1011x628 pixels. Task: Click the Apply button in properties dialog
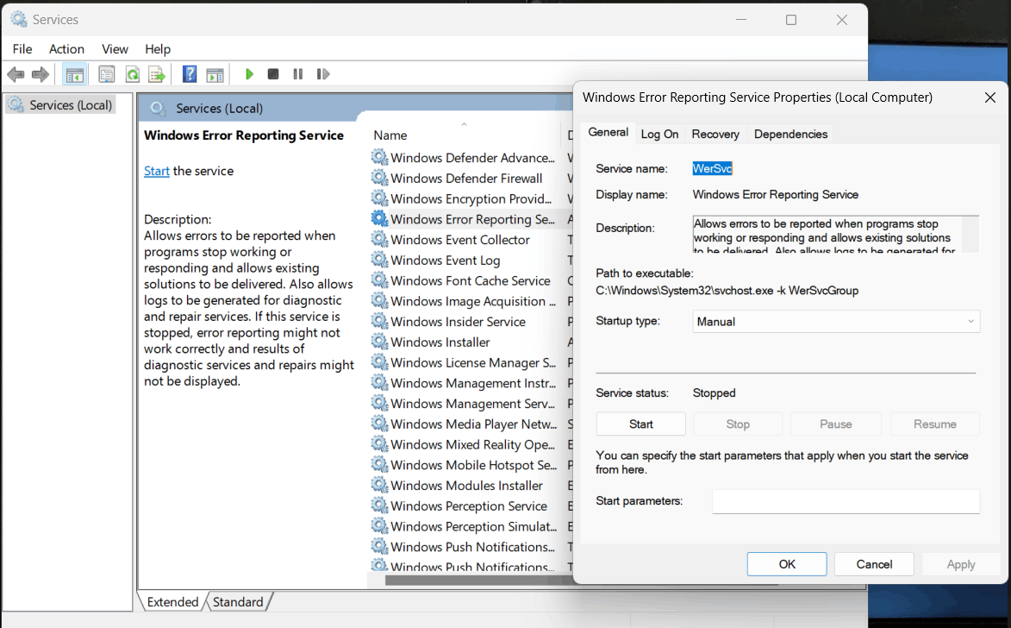[961, 564]
